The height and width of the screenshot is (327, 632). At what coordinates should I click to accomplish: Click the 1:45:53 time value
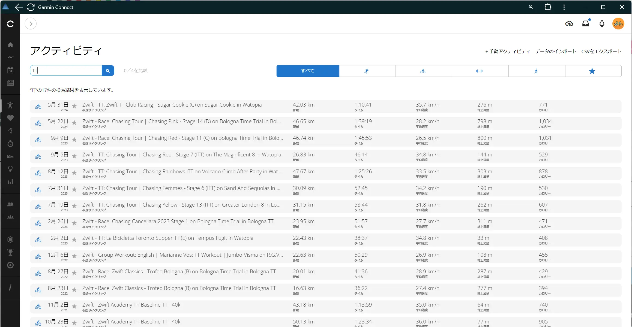coord(363,138)
